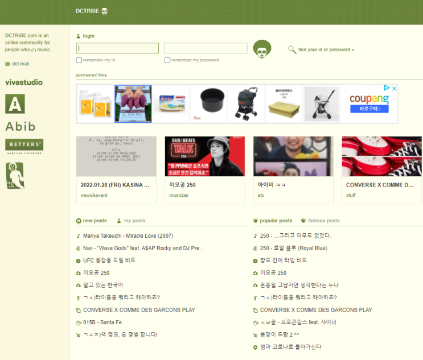Switch to the new posts tab
Screen dimensions: 423x360
click(x=95, y=221)
